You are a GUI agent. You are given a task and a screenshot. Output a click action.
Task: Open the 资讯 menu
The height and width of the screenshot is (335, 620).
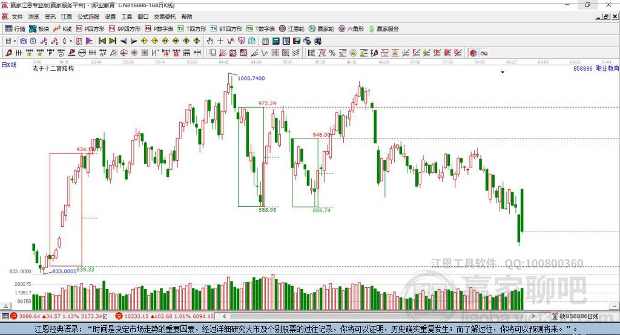[50, 16]
